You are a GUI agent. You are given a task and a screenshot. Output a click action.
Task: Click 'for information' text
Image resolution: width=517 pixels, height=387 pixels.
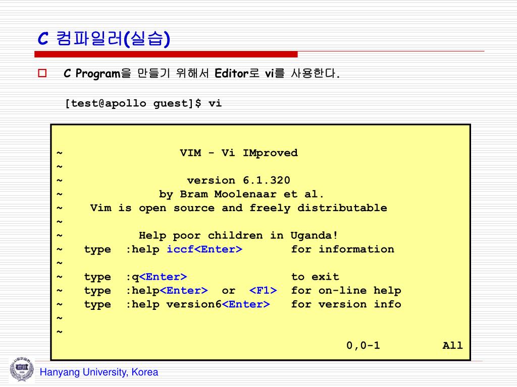pyautogui.click(x=343, y=249)
